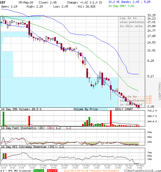This screenshot has height=172, width=161.
Task: Click the green Bullish legend badge
Action: (39, 171)
